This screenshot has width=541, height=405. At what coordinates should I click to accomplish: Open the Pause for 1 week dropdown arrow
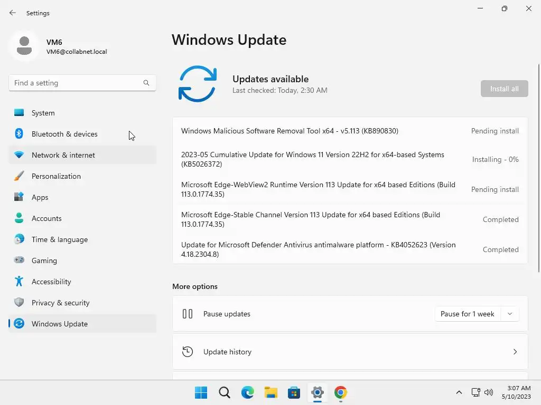pyautogui.click(x=510, y=314)
